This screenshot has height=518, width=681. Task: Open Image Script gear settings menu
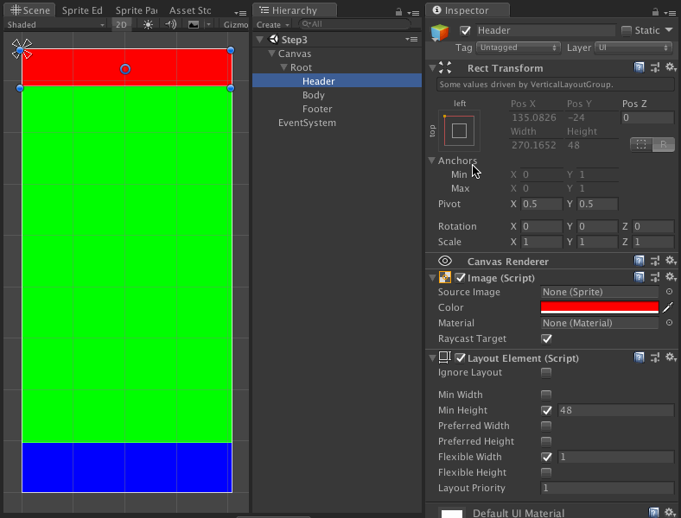671,277
